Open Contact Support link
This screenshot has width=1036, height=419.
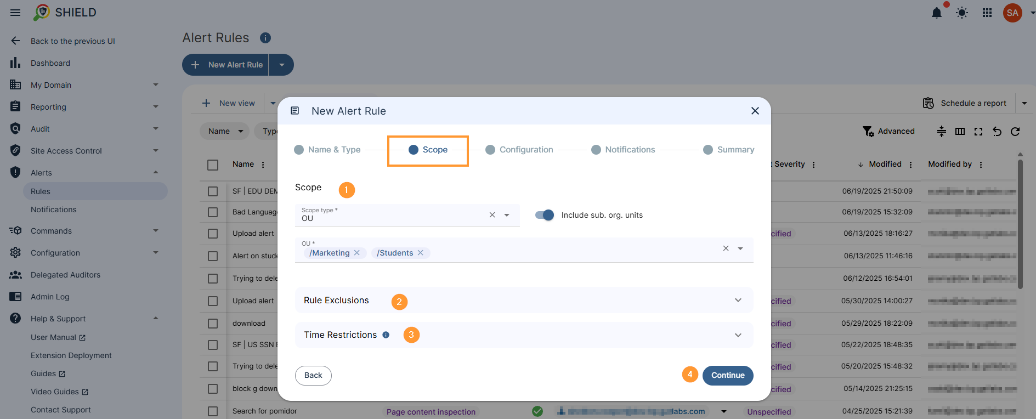click(x=61, y=410)
